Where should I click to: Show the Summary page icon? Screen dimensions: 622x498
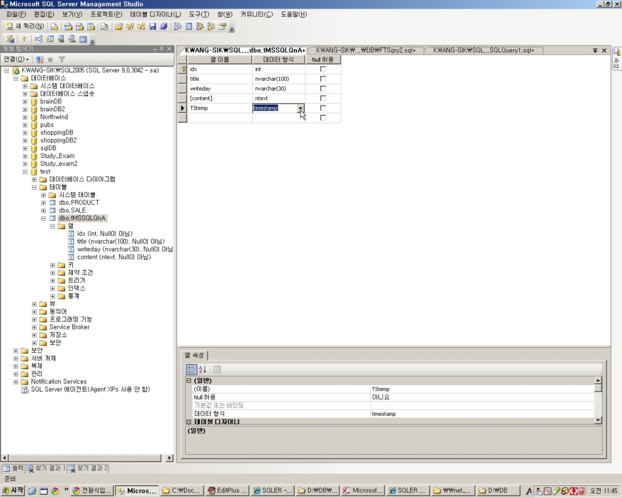189,27
